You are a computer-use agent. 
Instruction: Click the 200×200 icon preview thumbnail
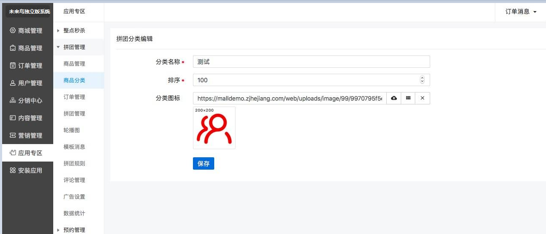click(x=214, y=128)
